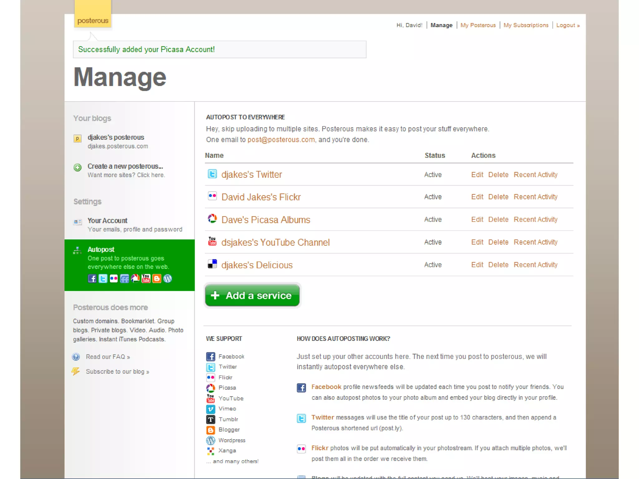Image resolution: width=639 pixels, height=479 pixels.
Task: View Recent Activity for Dave's Picasa Albums
Action: (535, 220)
